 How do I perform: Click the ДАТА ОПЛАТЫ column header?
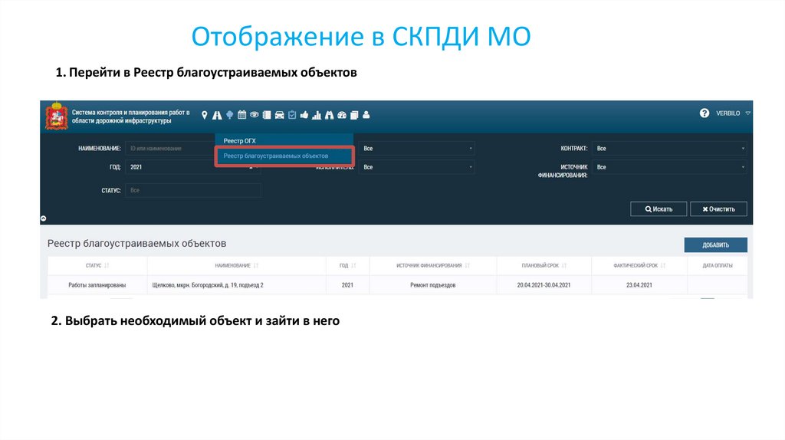[x=717, y=265]
